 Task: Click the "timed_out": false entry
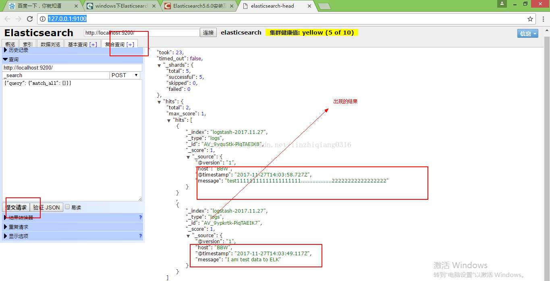(x=180, y=59)
